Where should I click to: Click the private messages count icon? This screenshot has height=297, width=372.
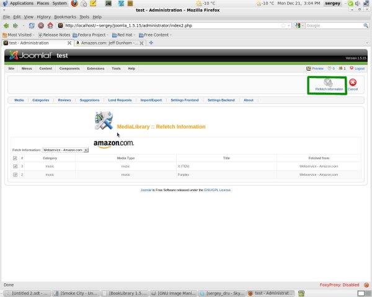[x=331, y=69]
